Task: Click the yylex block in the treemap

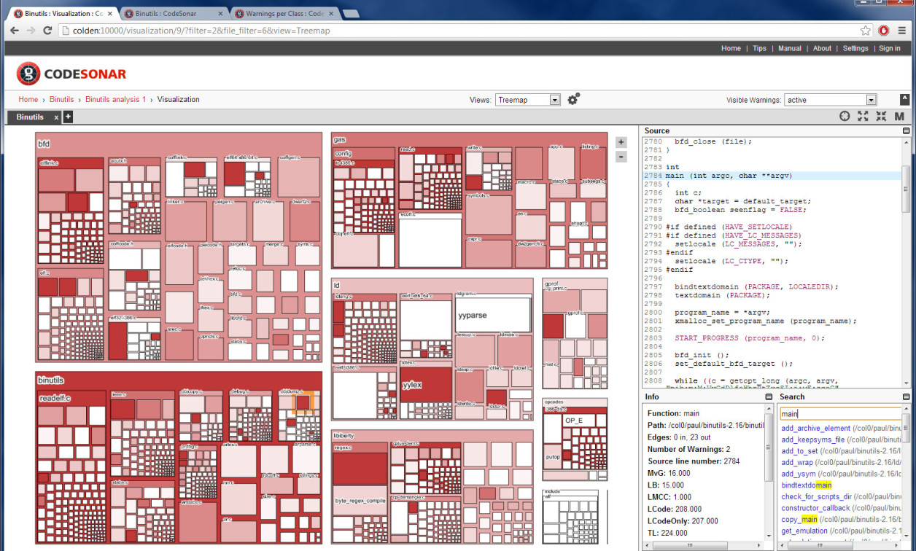Action: tap(426, 384)
